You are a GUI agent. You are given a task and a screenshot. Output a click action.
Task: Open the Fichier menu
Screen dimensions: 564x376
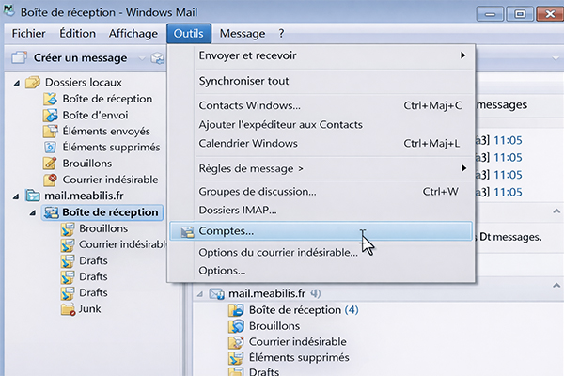28,34
